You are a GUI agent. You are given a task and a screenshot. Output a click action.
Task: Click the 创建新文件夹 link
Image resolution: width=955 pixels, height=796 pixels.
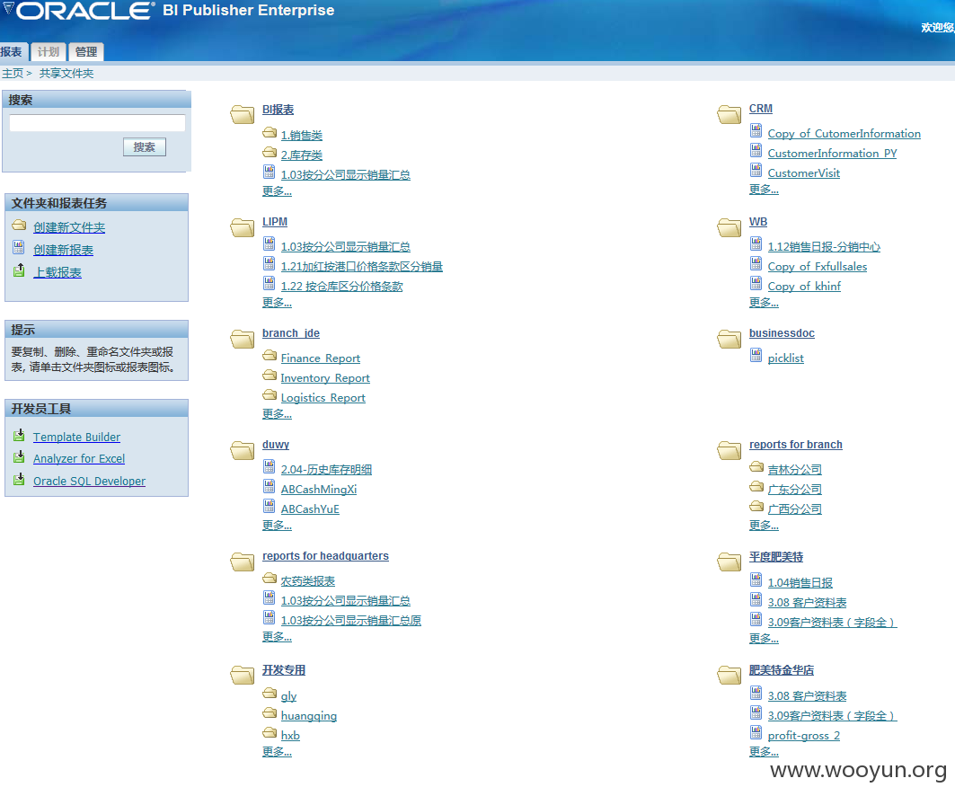click(x=69, y=227)
